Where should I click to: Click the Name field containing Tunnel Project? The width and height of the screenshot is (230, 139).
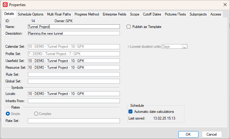click(74, 27)
